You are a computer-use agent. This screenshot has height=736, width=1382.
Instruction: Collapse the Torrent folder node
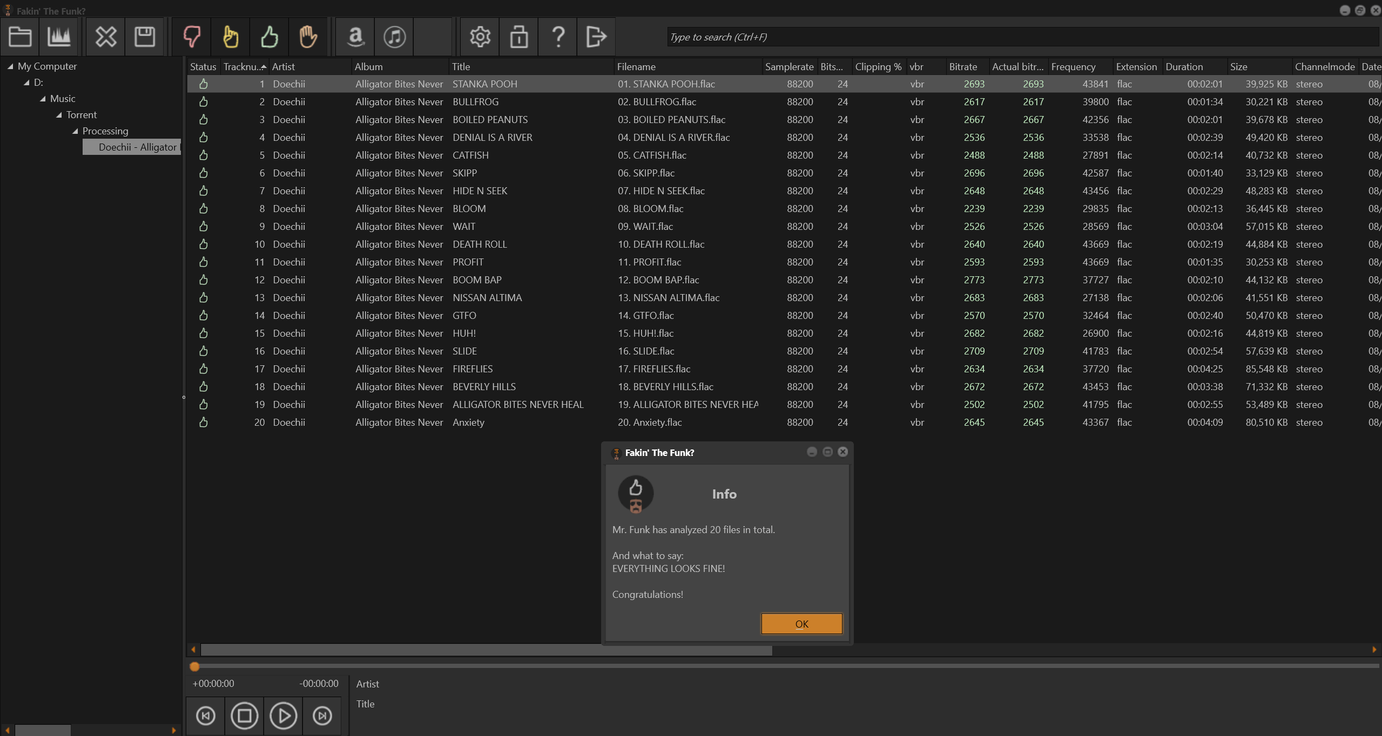coord(59,115)
